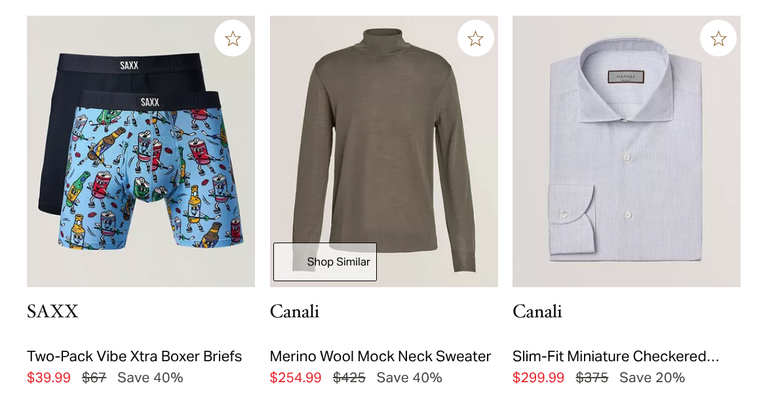
Task: Select the SAXX brand name link
Action: tap(52, 311)
